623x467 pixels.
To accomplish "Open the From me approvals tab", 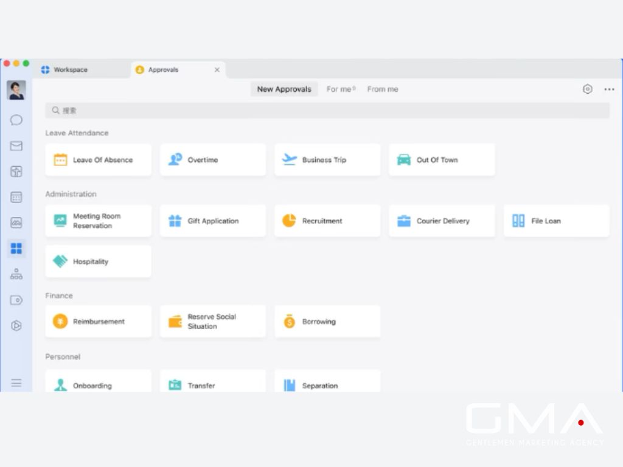I will pos(383,89).
